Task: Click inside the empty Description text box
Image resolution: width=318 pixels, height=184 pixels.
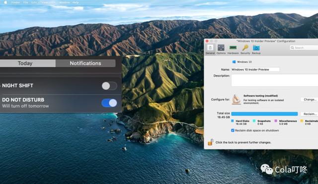Action: coord(275,80)
